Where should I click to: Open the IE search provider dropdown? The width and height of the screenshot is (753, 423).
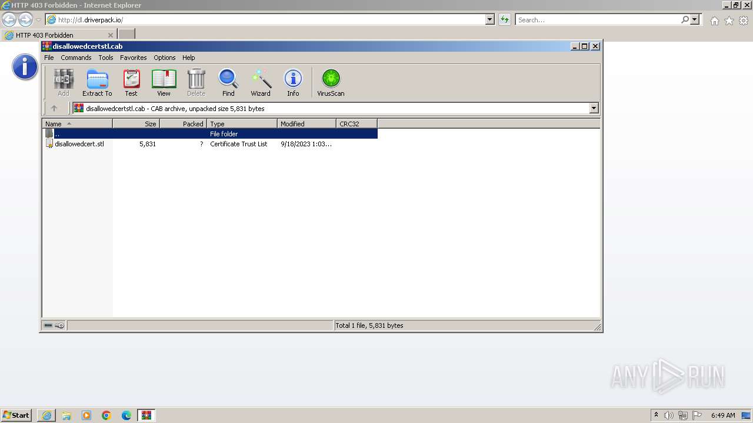pos(695,19)
